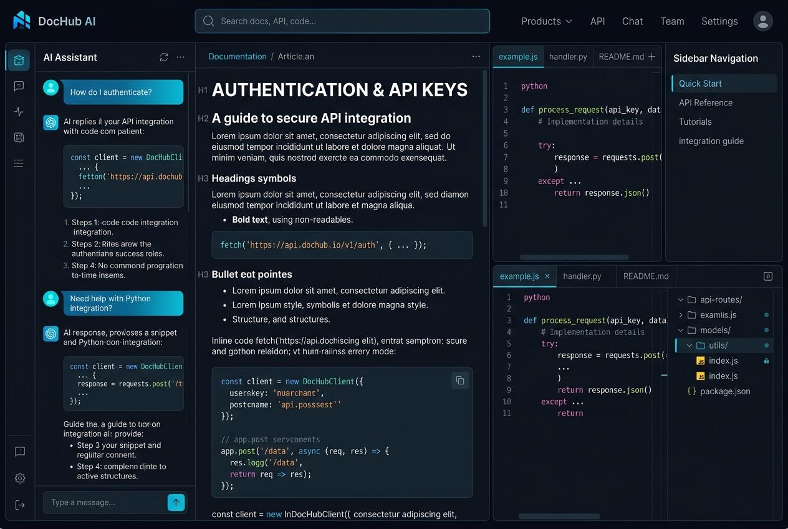Open the Documentation panel more options menu
The image size is (788, 529).
point(476,56)
